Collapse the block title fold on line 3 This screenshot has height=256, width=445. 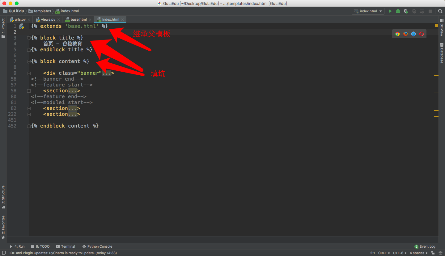tap(29, 38)
